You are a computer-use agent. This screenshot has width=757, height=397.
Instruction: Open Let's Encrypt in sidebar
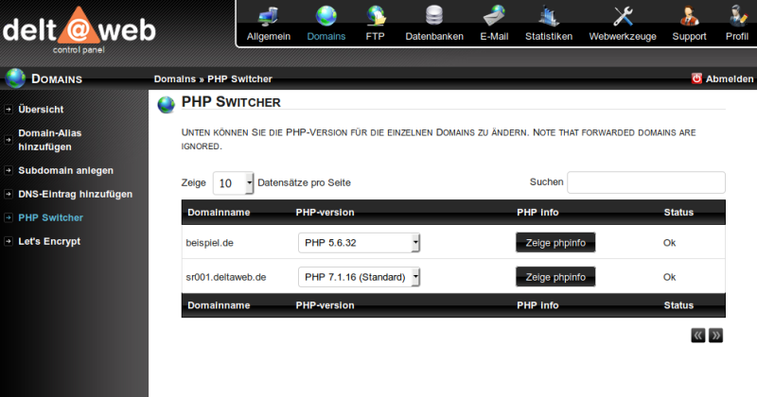pos(49,241)
